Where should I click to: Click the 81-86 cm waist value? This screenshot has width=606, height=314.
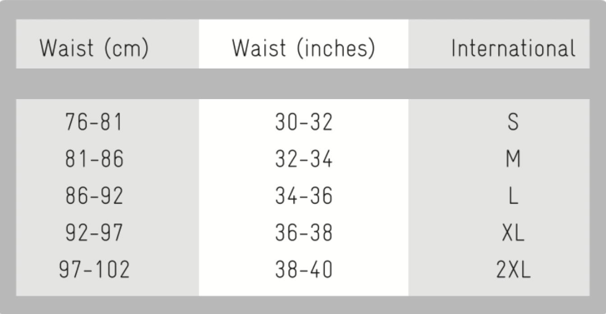(x=94, y=159)
